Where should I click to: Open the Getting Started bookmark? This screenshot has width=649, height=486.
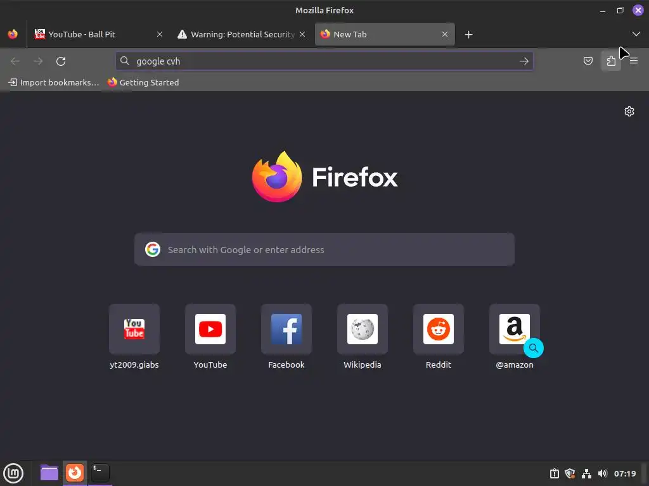pos(143,82)
